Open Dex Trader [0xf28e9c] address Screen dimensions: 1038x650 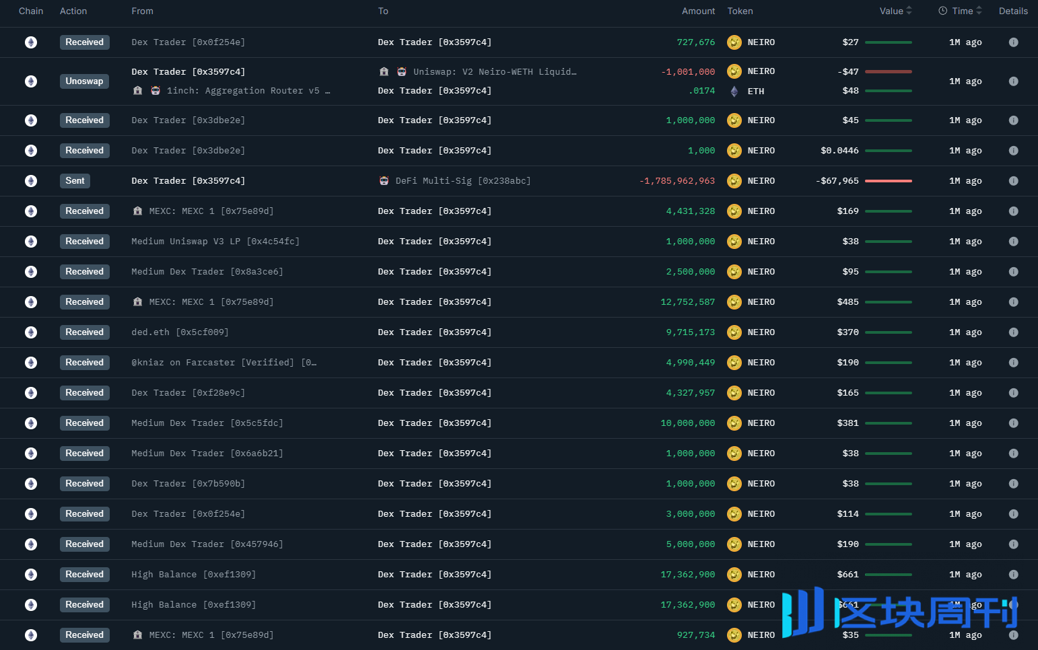click(188, 393)
